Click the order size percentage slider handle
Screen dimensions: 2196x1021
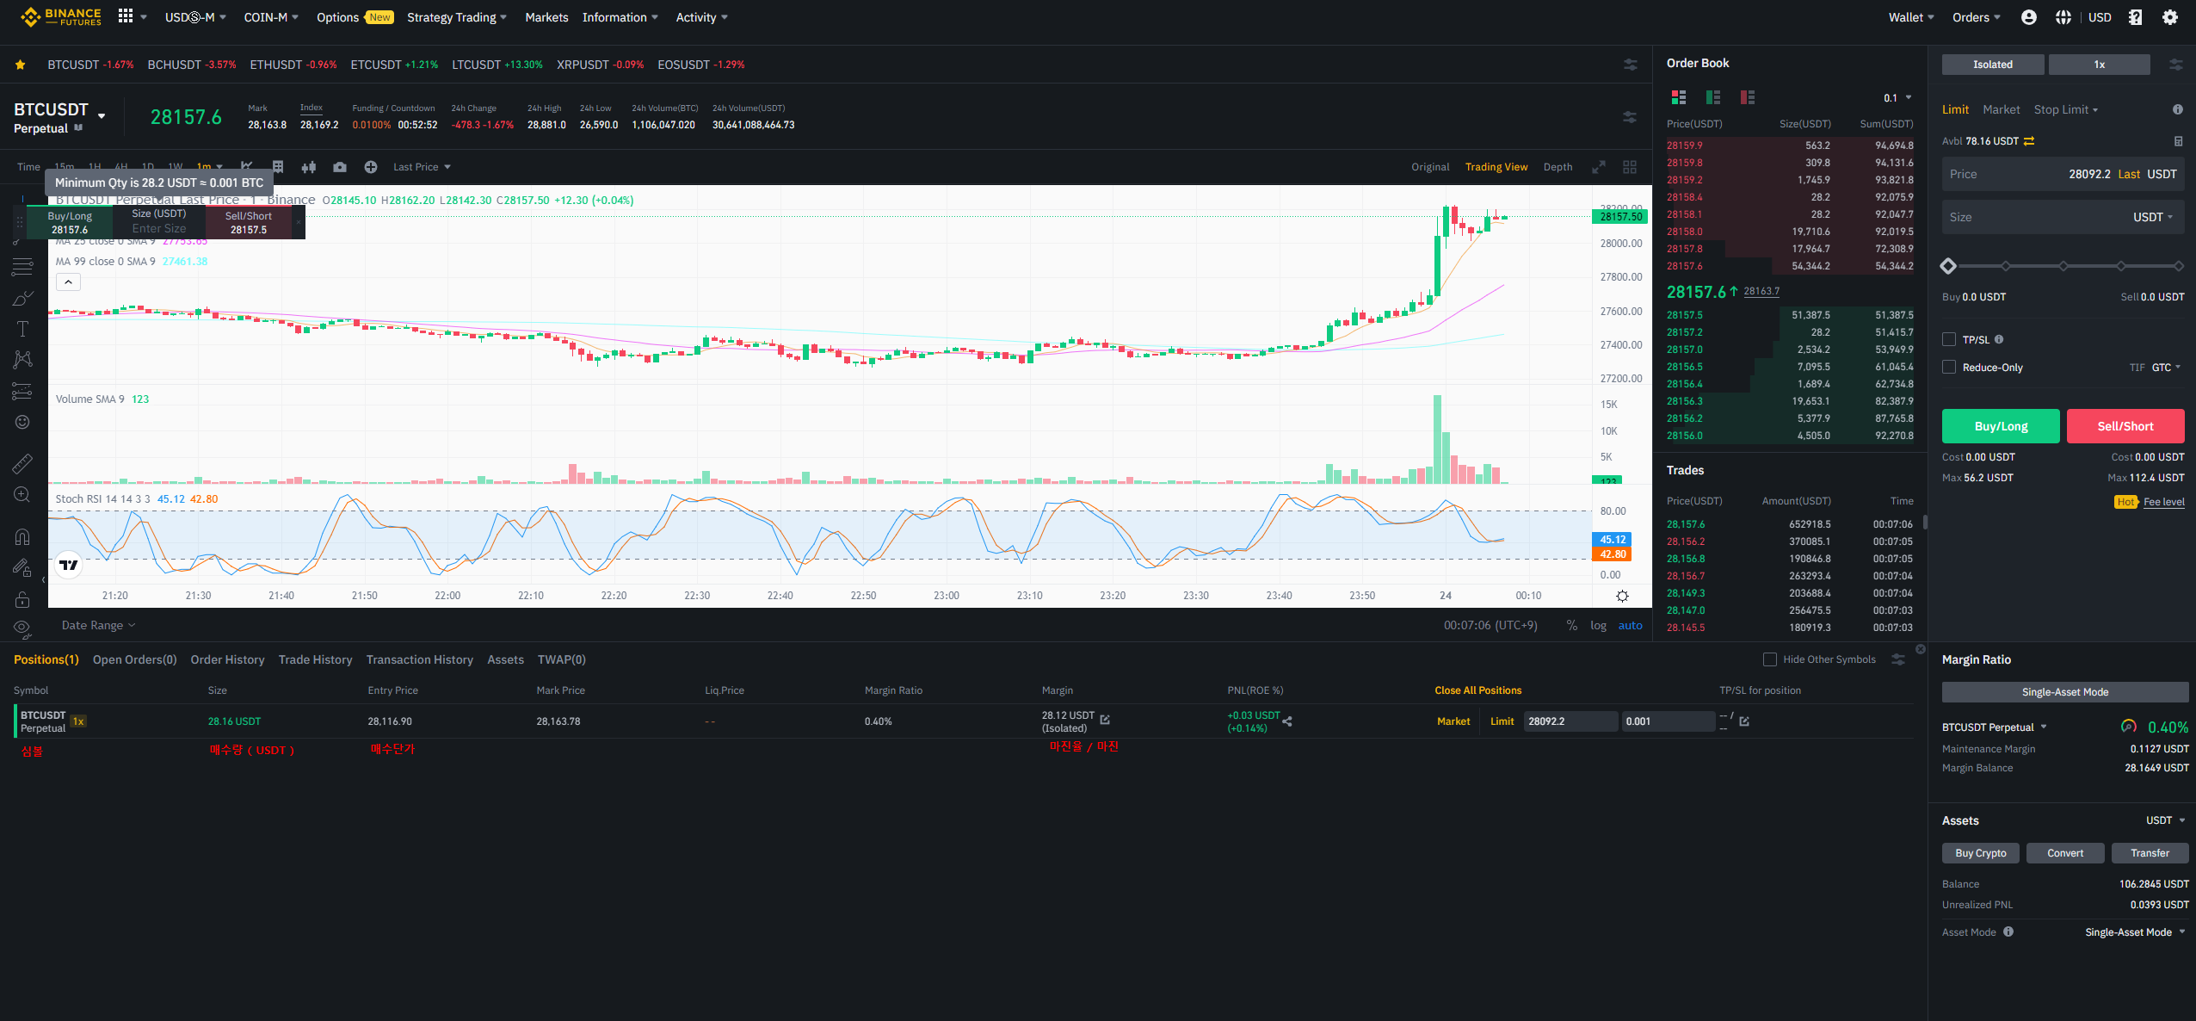click(1949, 266)
